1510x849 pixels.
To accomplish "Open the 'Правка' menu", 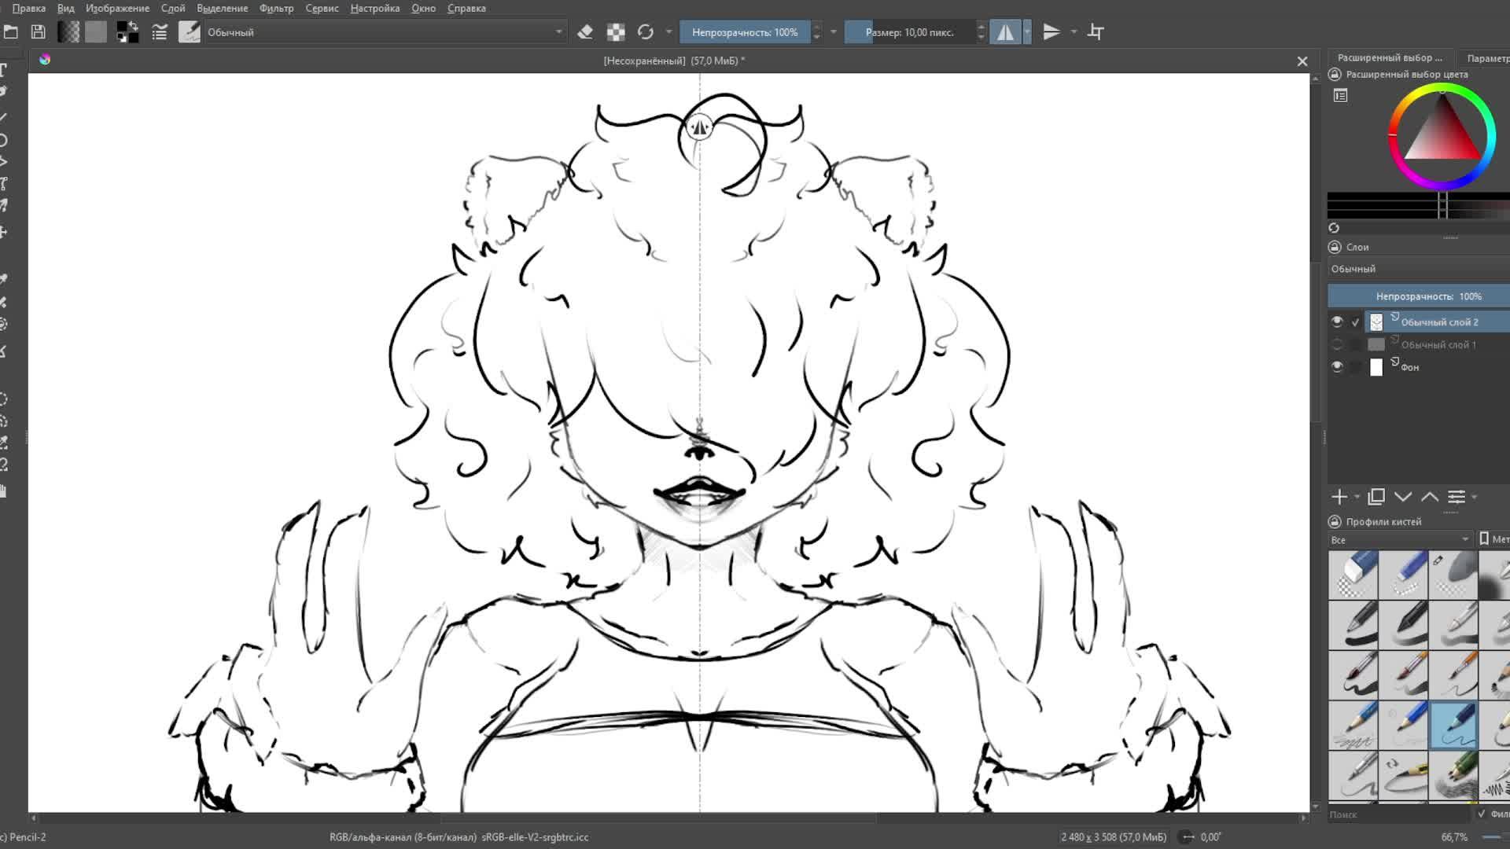I will coord(29,8).
